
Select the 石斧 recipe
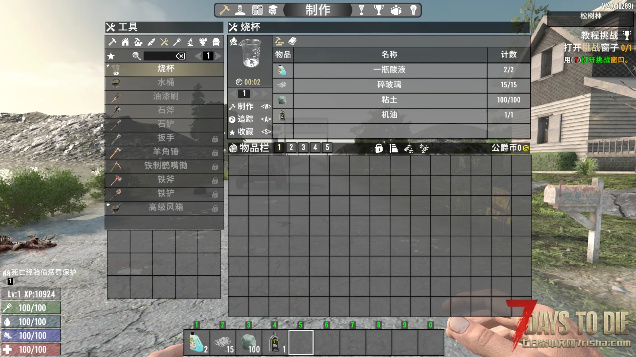pyautogui.click(x=164, y=110)
